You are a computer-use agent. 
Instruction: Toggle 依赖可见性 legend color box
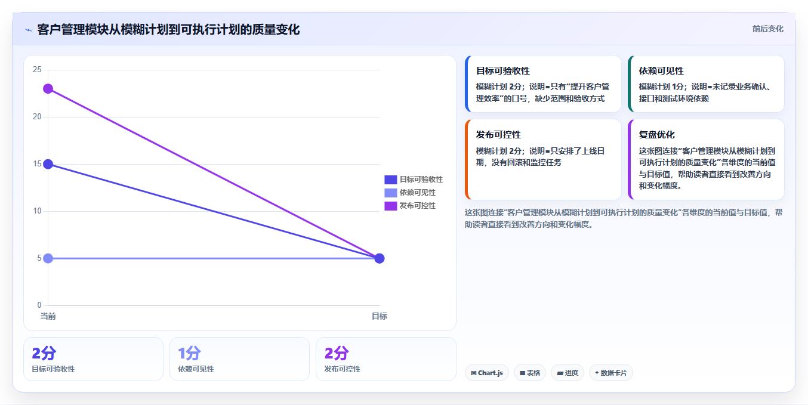click(x=390, y=193)
